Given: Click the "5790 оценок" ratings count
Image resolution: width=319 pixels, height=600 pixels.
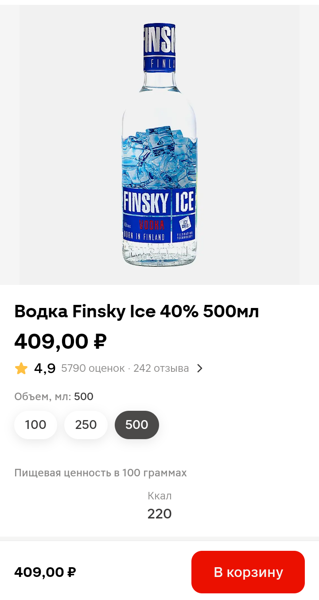Looking at the screenshot, I should point(93,368).
